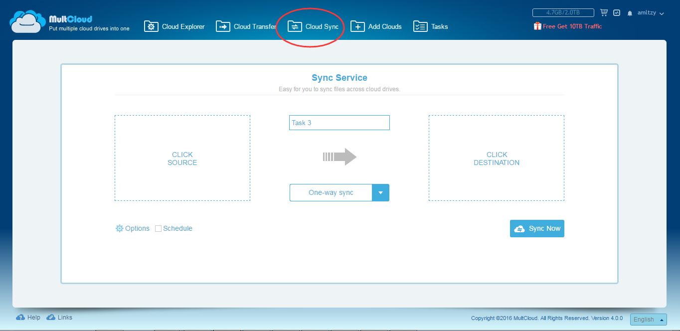Open the Links item in the footer

pos(59,317)
